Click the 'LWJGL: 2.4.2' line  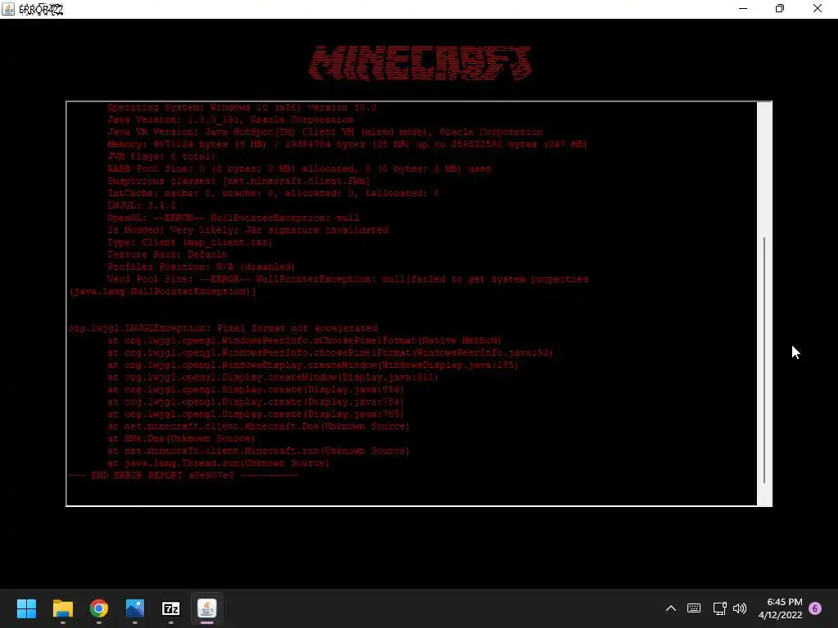[142, 205]
